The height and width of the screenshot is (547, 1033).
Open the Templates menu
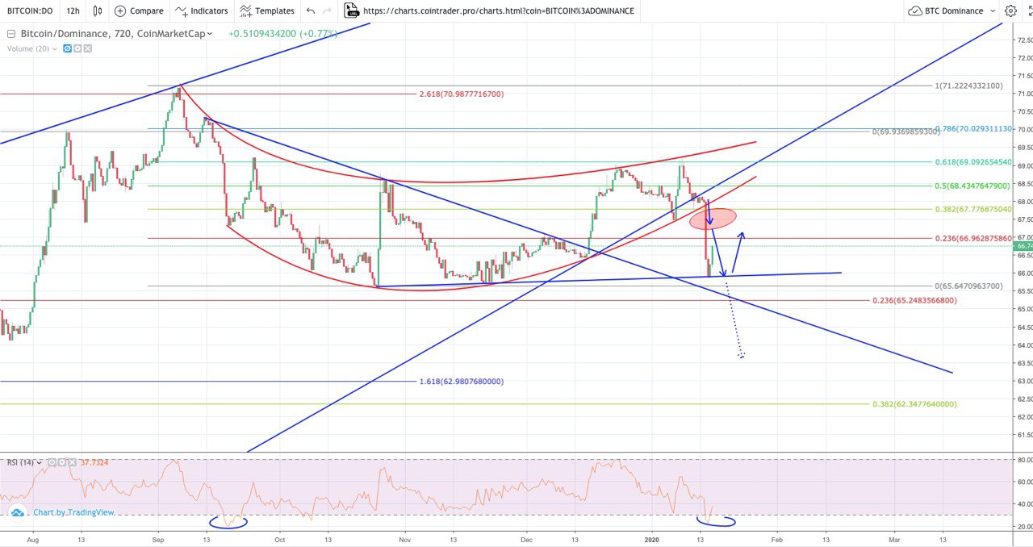(x=267, y=11)
